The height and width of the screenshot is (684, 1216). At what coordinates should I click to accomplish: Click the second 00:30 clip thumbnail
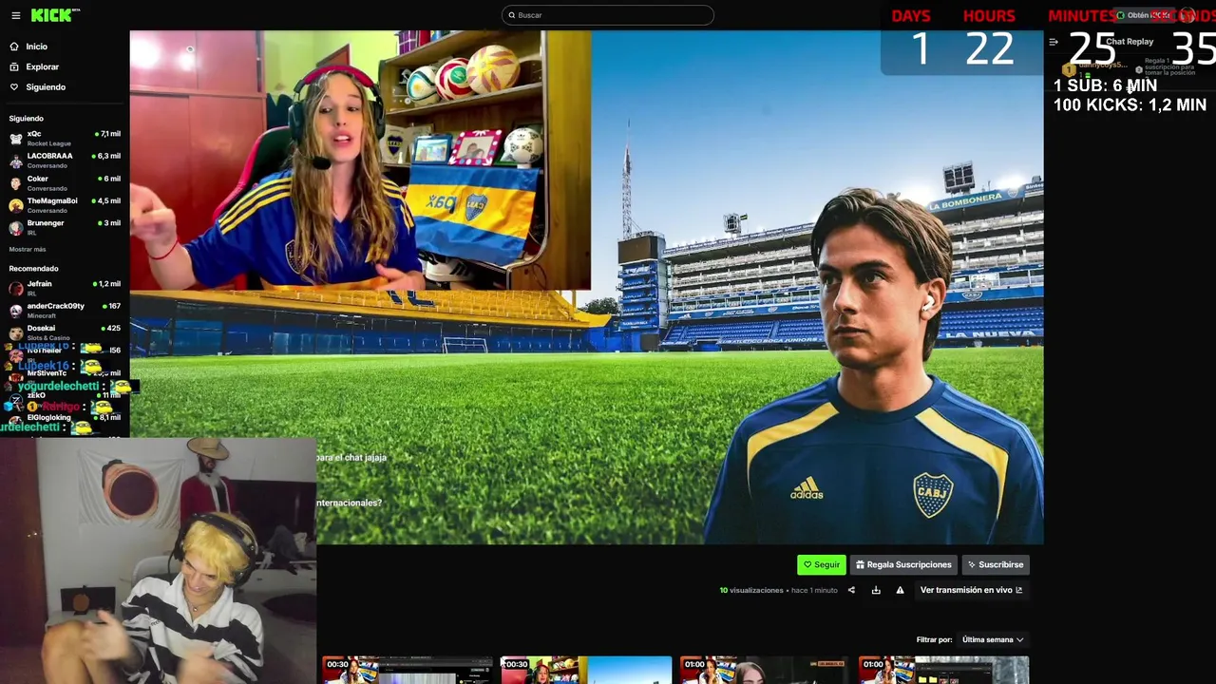pos(586,670)
